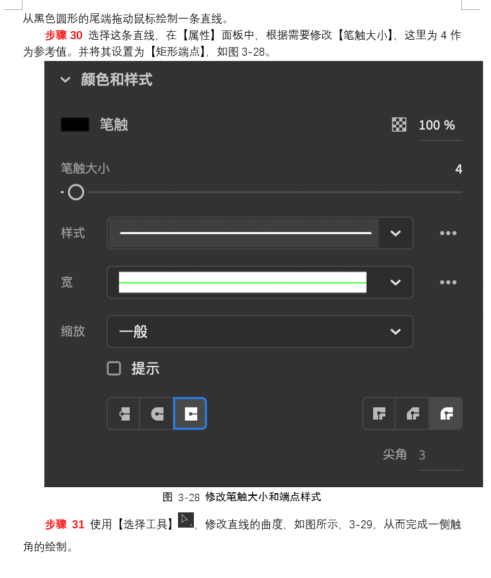This screenshot has width=491, height=578.
Task: Click the black 笔触 color swatch
Action: (x=75, y=125)
